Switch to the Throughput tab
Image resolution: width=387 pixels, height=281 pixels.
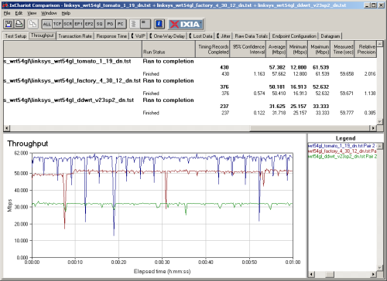43,36
